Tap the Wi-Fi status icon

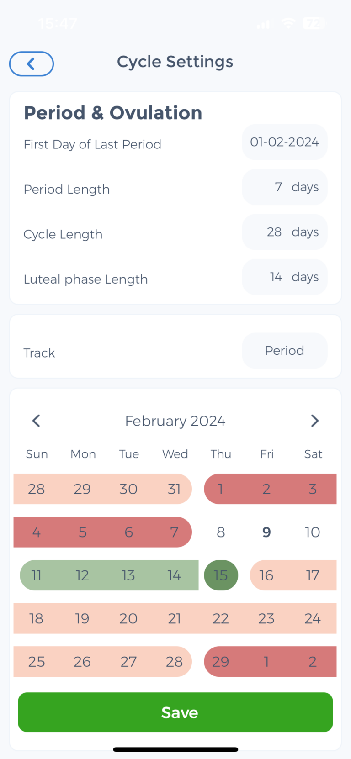[x=288, y=23]
